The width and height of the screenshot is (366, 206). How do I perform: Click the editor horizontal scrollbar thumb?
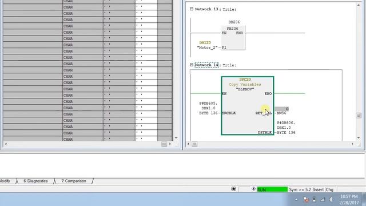(194, 144)
